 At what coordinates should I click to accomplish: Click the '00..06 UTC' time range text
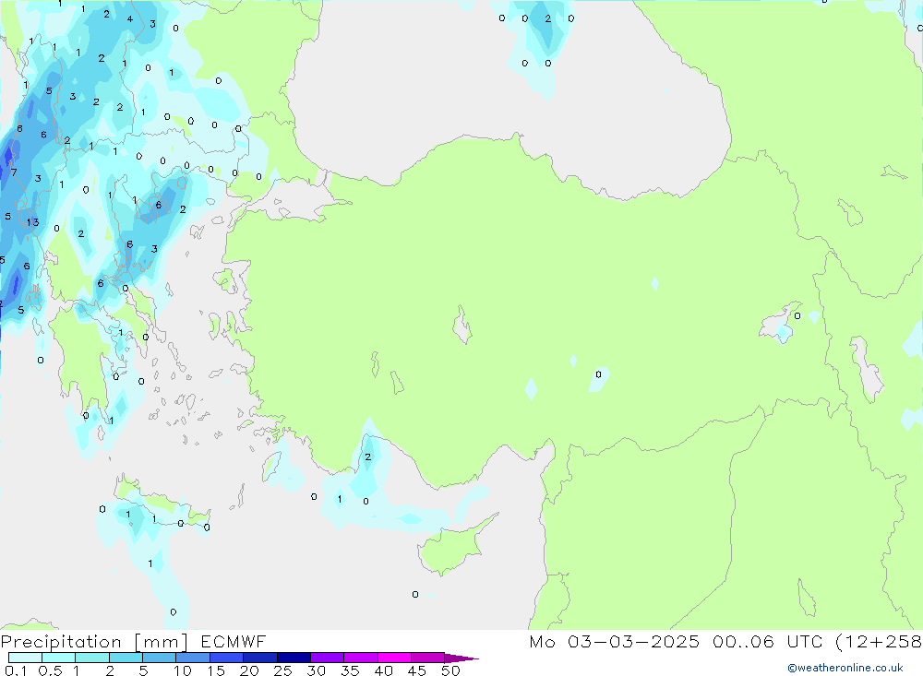click(768, 641)
